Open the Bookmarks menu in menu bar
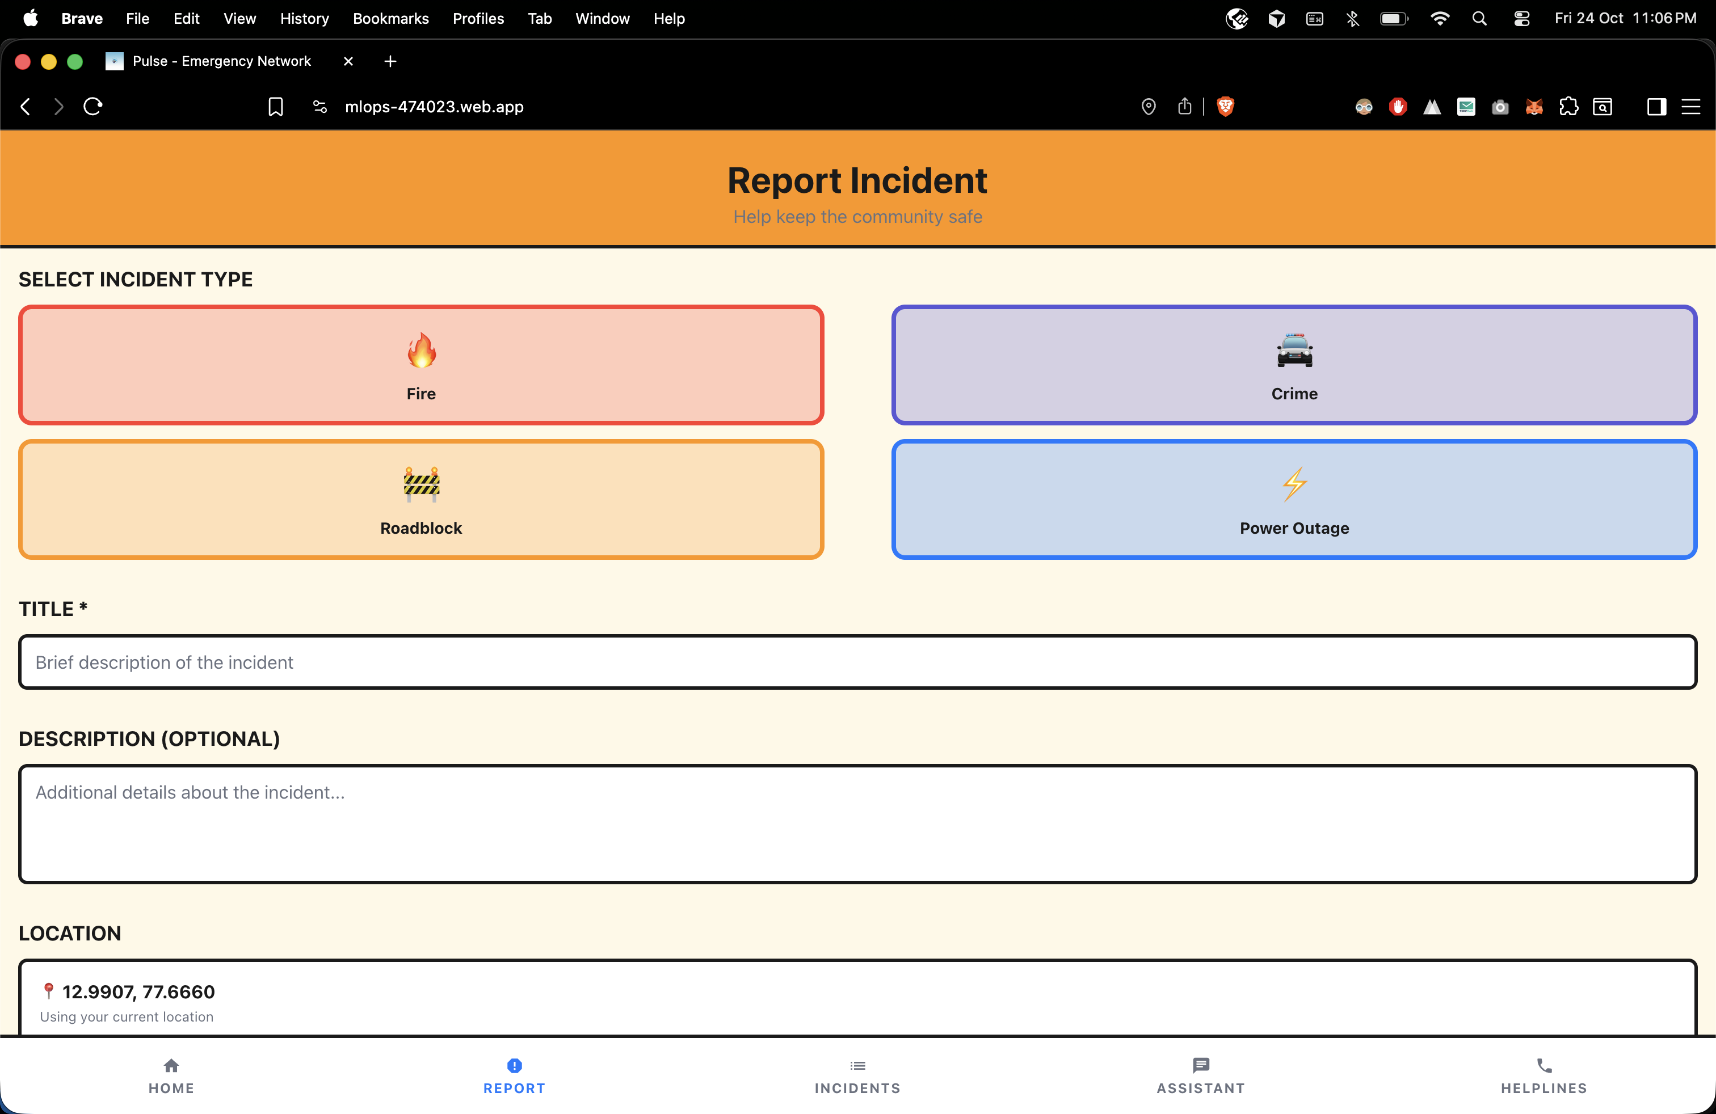Screen dimensions: 1716x1114 [x=390, y=19]
